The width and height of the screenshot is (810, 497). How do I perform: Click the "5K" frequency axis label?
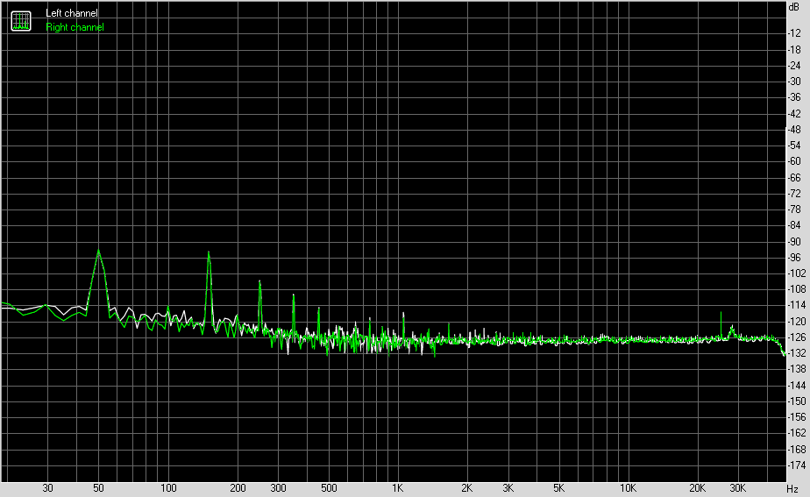[x=558, y=488]
